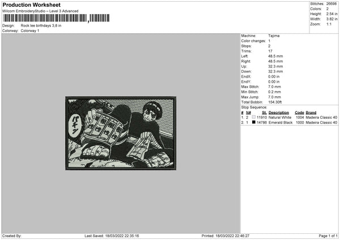Click the Up value '32.3 mm'

click(275, 66)
